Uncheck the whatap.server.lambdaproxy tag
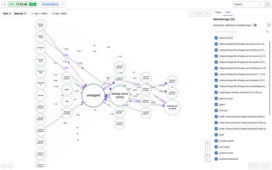This screenshot has height=170, width=272. pos(216,86)
